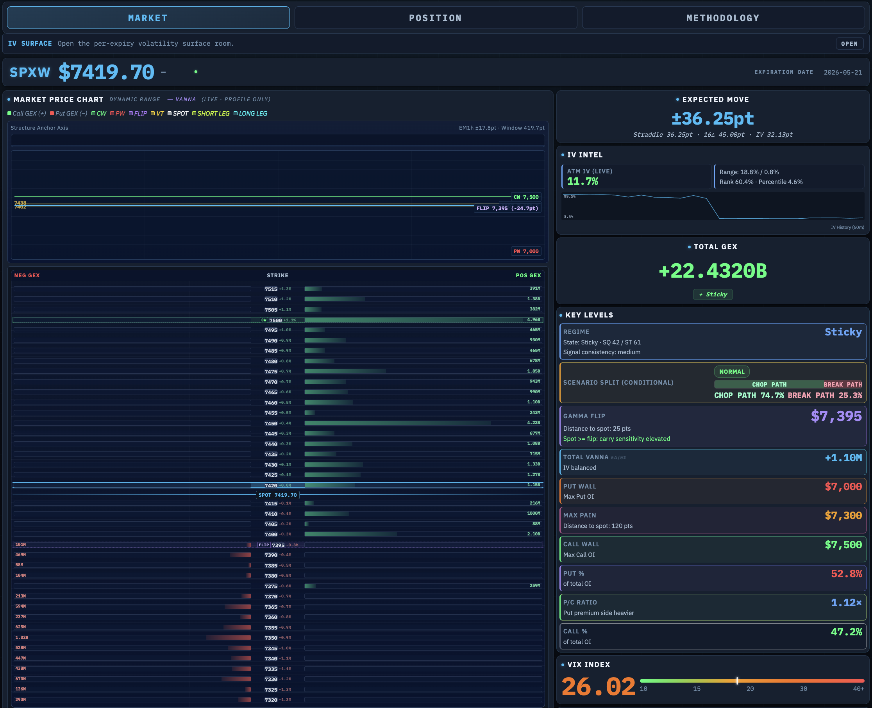This screenshot has width=872, height=708.
Task: Toggle the CW legend item
Action: pos(99,113)
